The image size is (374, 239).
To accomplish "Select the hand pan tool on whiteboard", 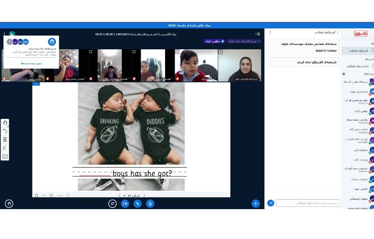I will (x=5, y=123).
